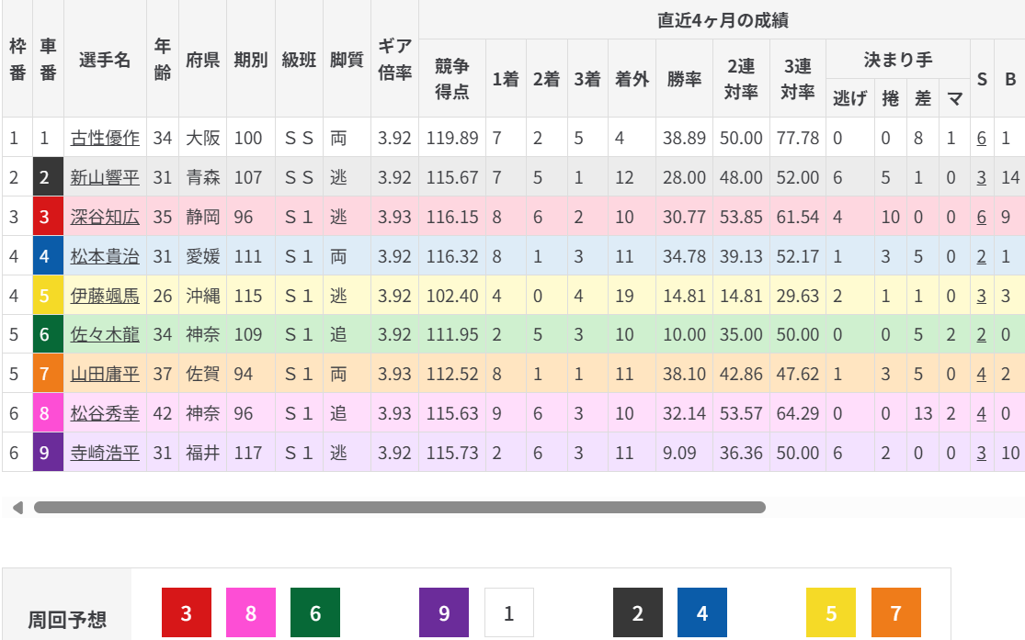Image resolution: width=1025 pixels, height=640 pixels.
Task: Click the 深谷知広 rider name link
Action: [105, 217]
